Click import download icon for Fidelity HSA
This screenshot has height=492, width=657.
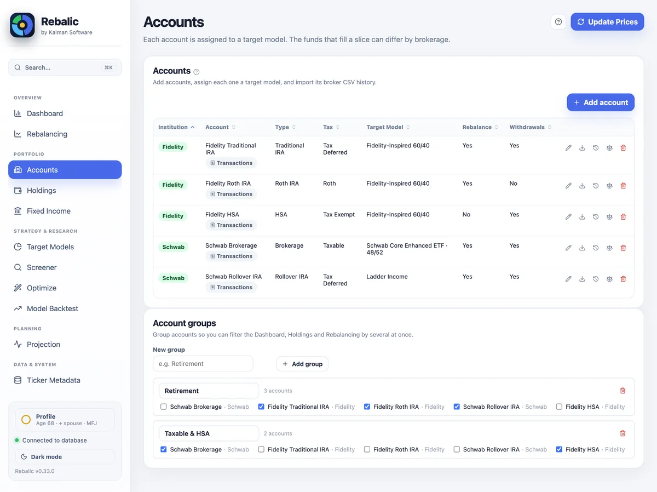click(x=582, y=217)
